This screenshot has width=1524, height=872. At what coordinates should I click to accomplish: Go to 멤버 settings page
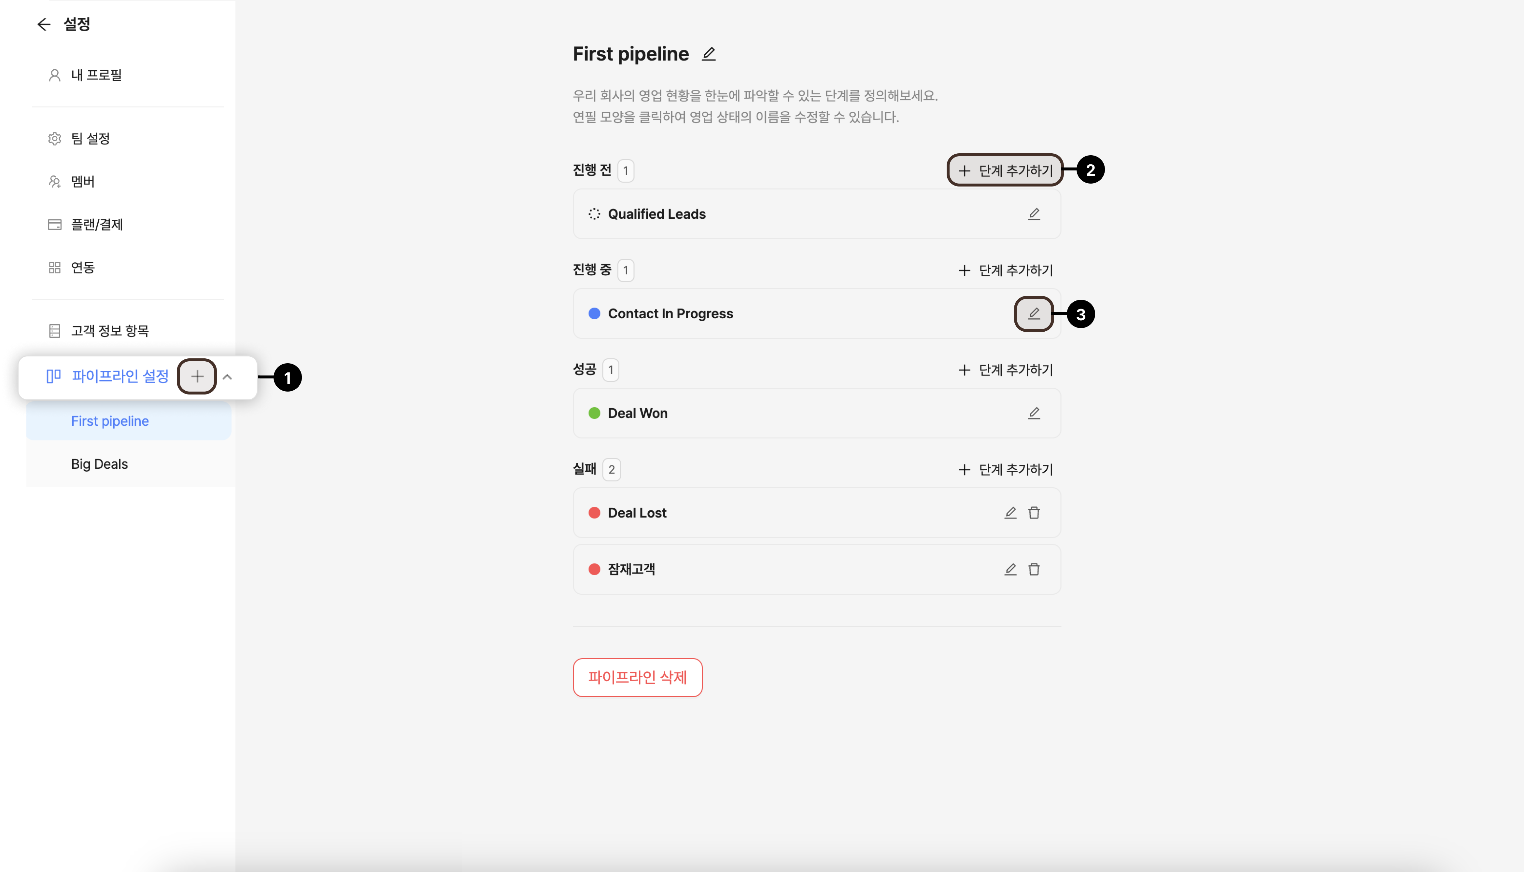[83, 182]
